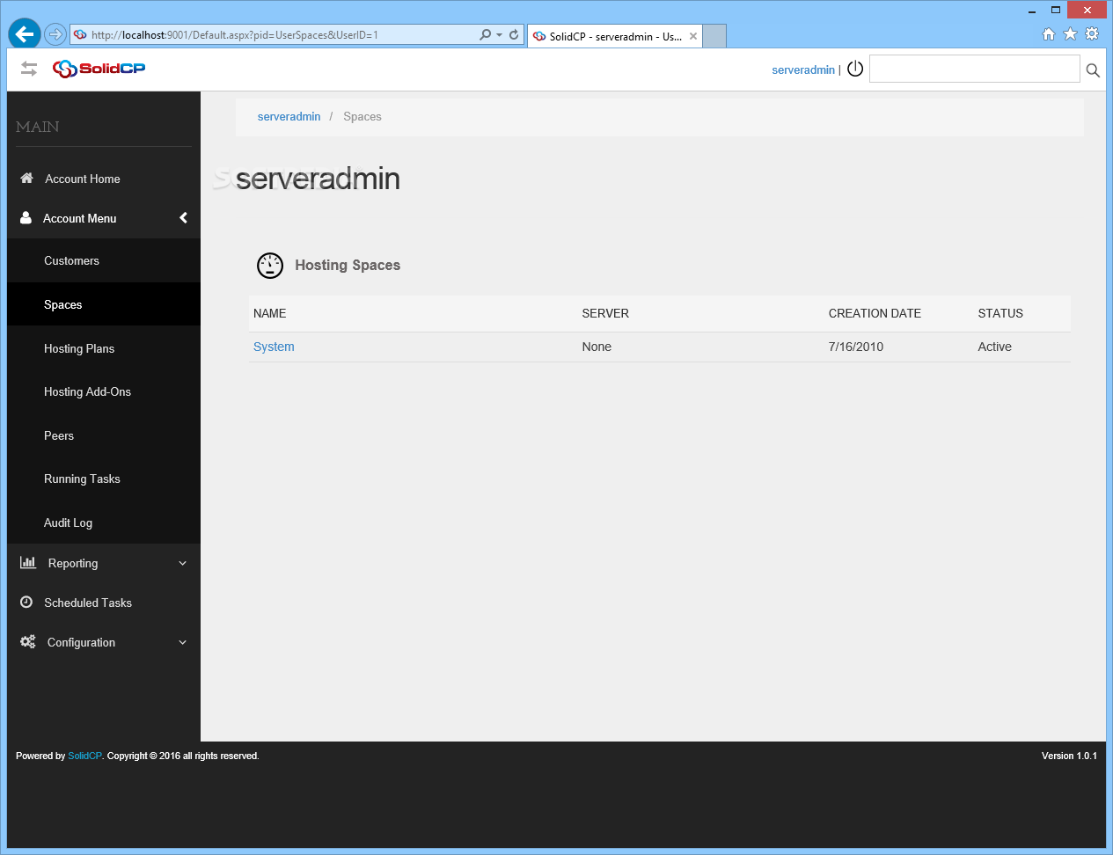Image resolution: width=1113 pixels, height=855 pixels.
Task: Open the browser home icon
Action: pos(1048,34)
